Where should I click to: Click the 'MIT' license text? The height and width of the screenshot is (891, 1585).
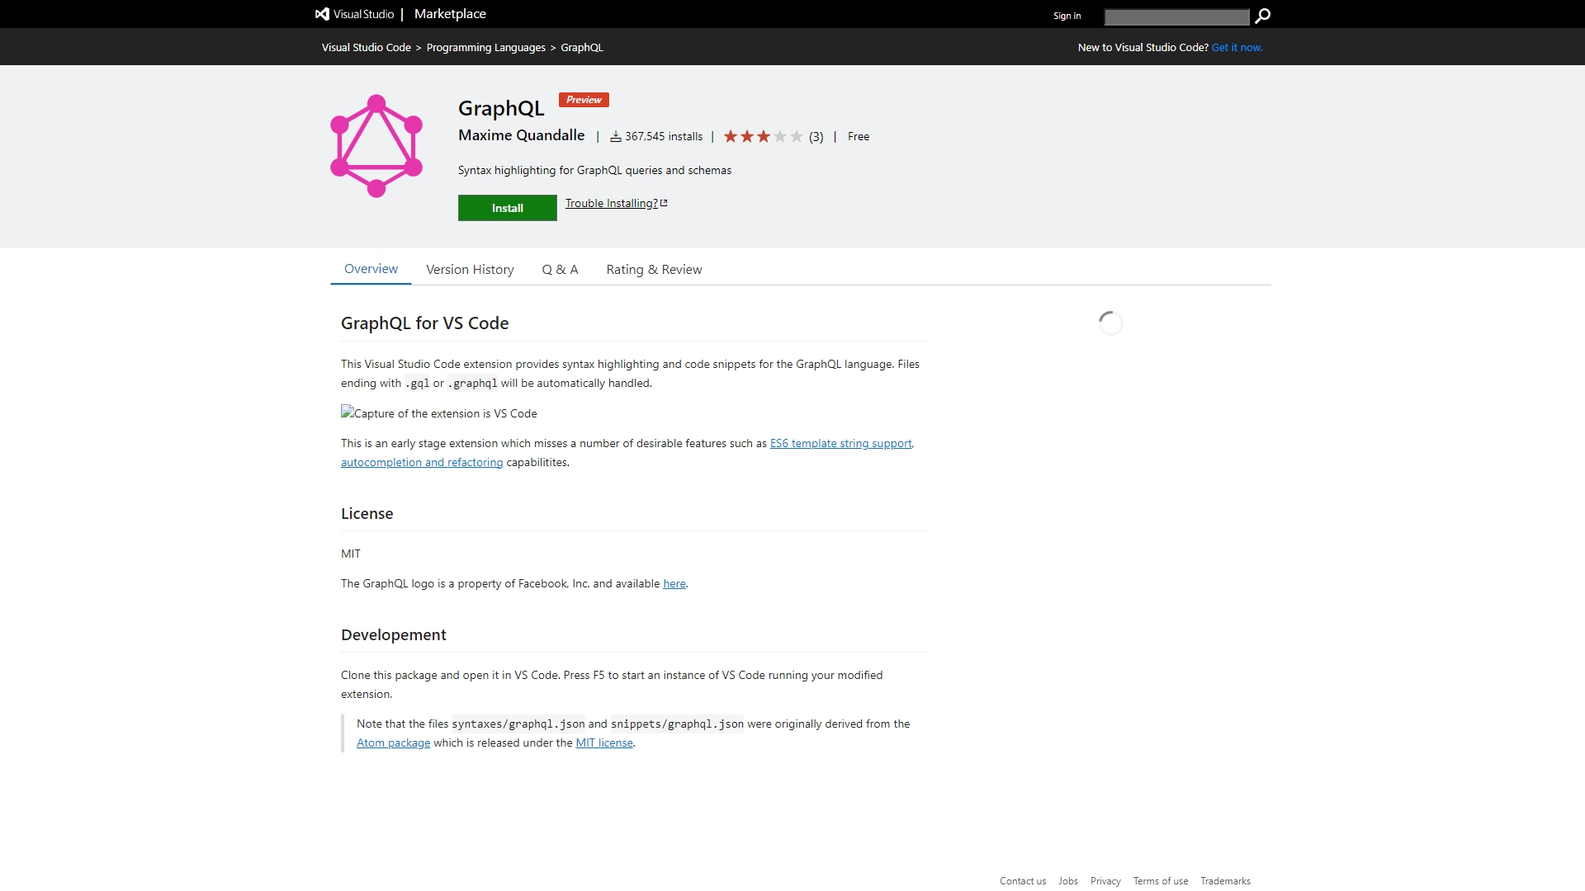[351, 554]
